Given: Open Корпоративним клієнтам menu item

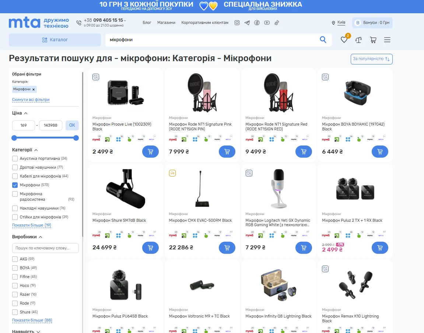Looking at the screenshot, I should (205, 23).
